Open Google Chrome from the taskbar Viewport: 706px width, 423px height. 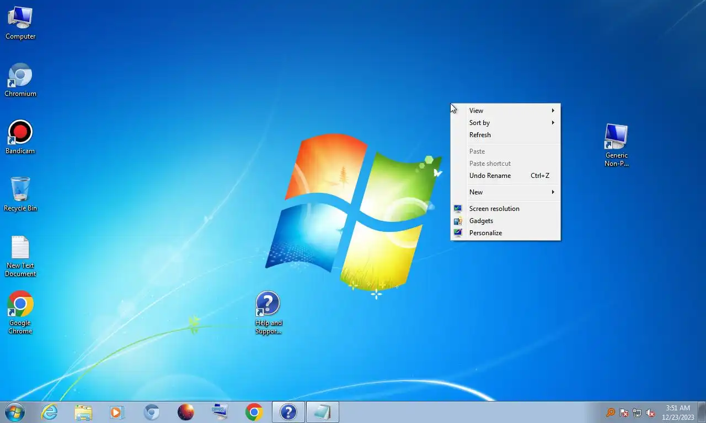254,412
